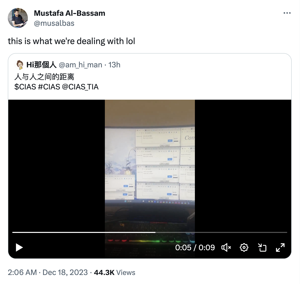Click the #CIAS hashtag

[x=49, y=87]
